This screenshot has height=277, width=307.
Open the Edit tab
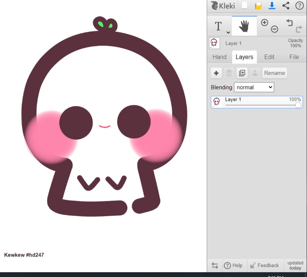pyautogui.click(x=269, y=57)
